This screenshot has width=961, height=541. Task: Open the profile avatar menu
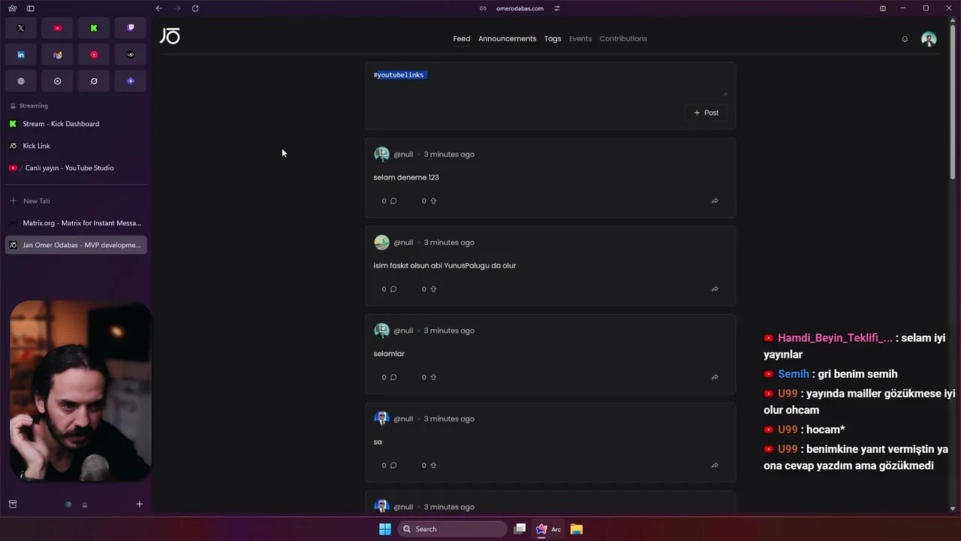(x=929, y=39)
